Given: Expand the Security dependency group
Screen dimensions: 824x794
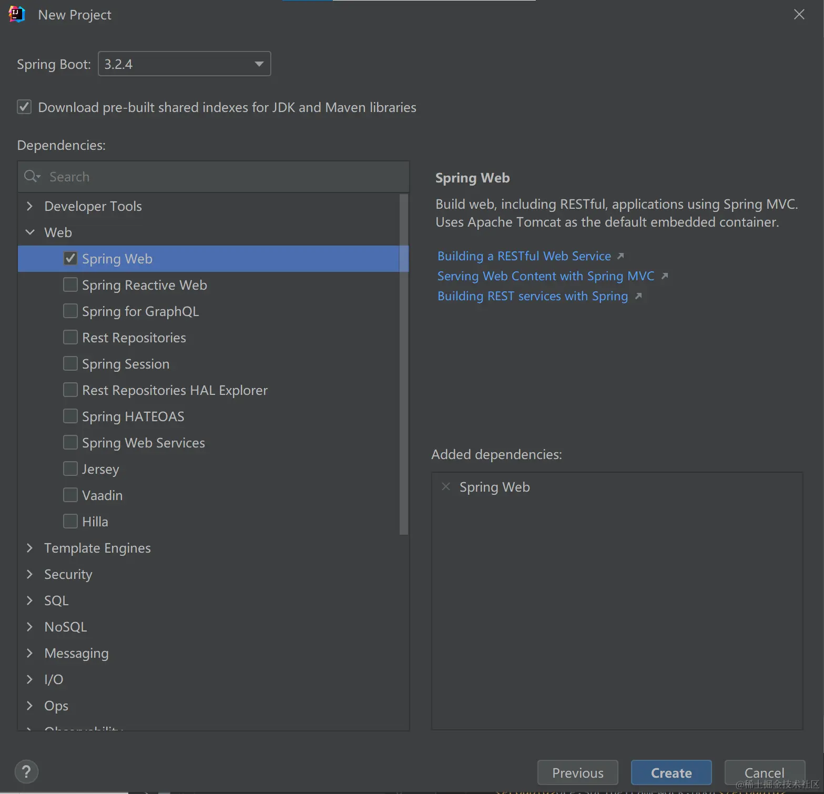Looking at the screenshot, I should click(x=30, y=574).
